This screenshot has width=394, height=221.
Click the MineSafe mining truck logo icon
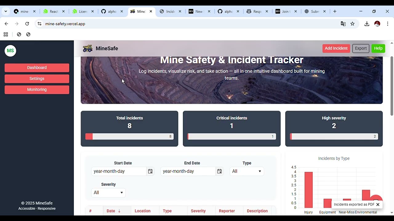tap(87, 48)
